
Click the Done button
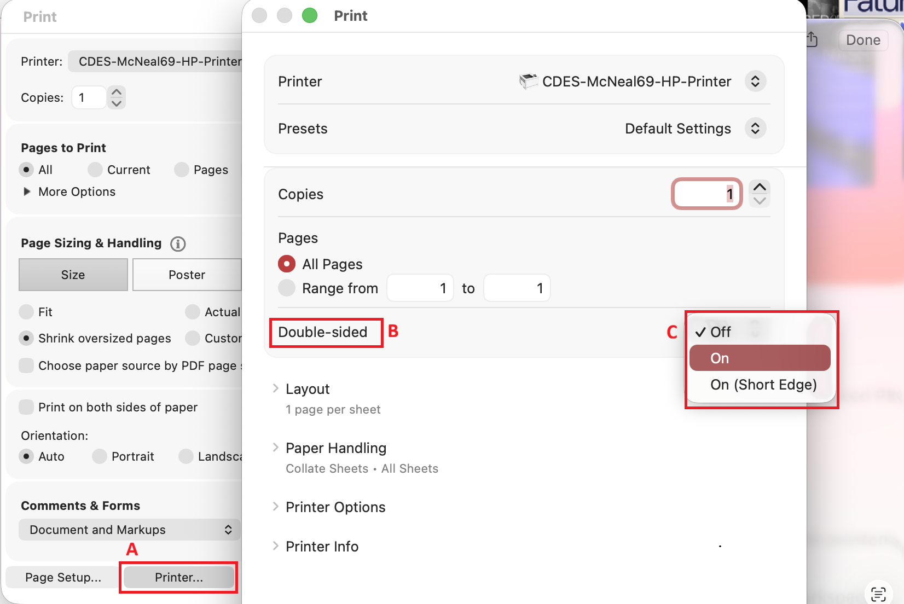[863, 40]
